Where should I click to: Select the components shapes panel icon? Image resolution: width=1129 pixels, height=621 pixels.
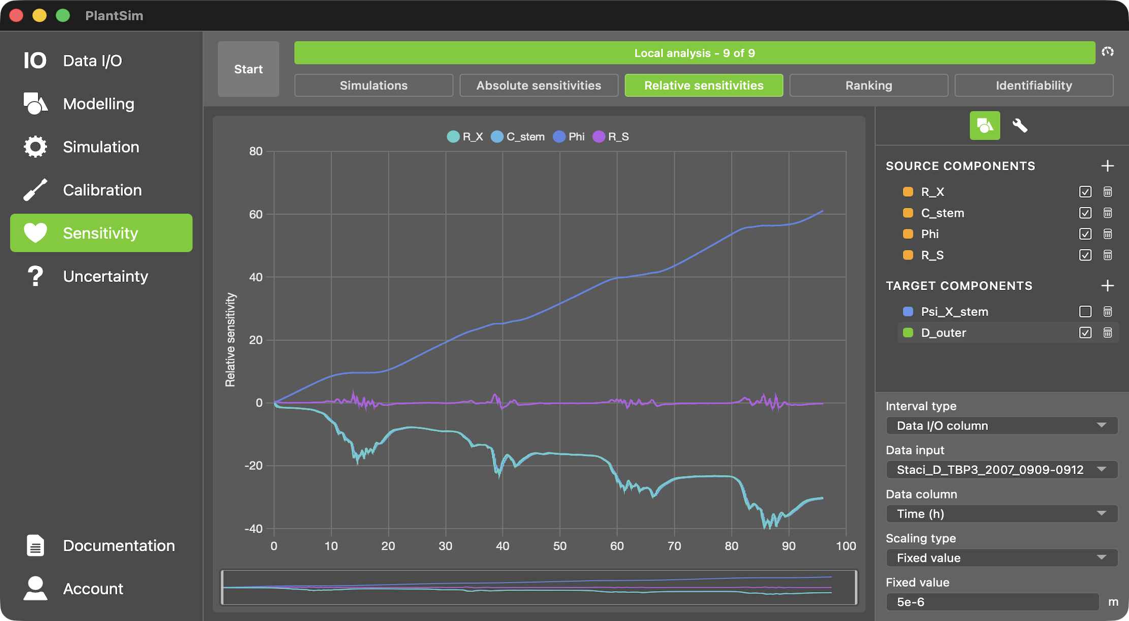[985, 126]
